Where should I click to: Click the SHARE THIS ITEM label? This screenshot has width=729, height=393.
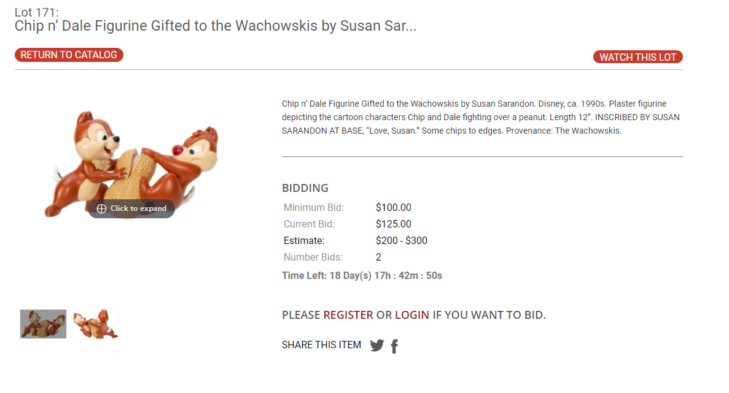click(x=321, y=345)
